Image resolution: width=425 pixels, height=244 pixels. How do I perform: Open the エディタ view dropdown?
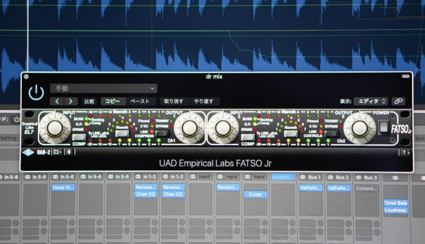click(x=371, y=101)
